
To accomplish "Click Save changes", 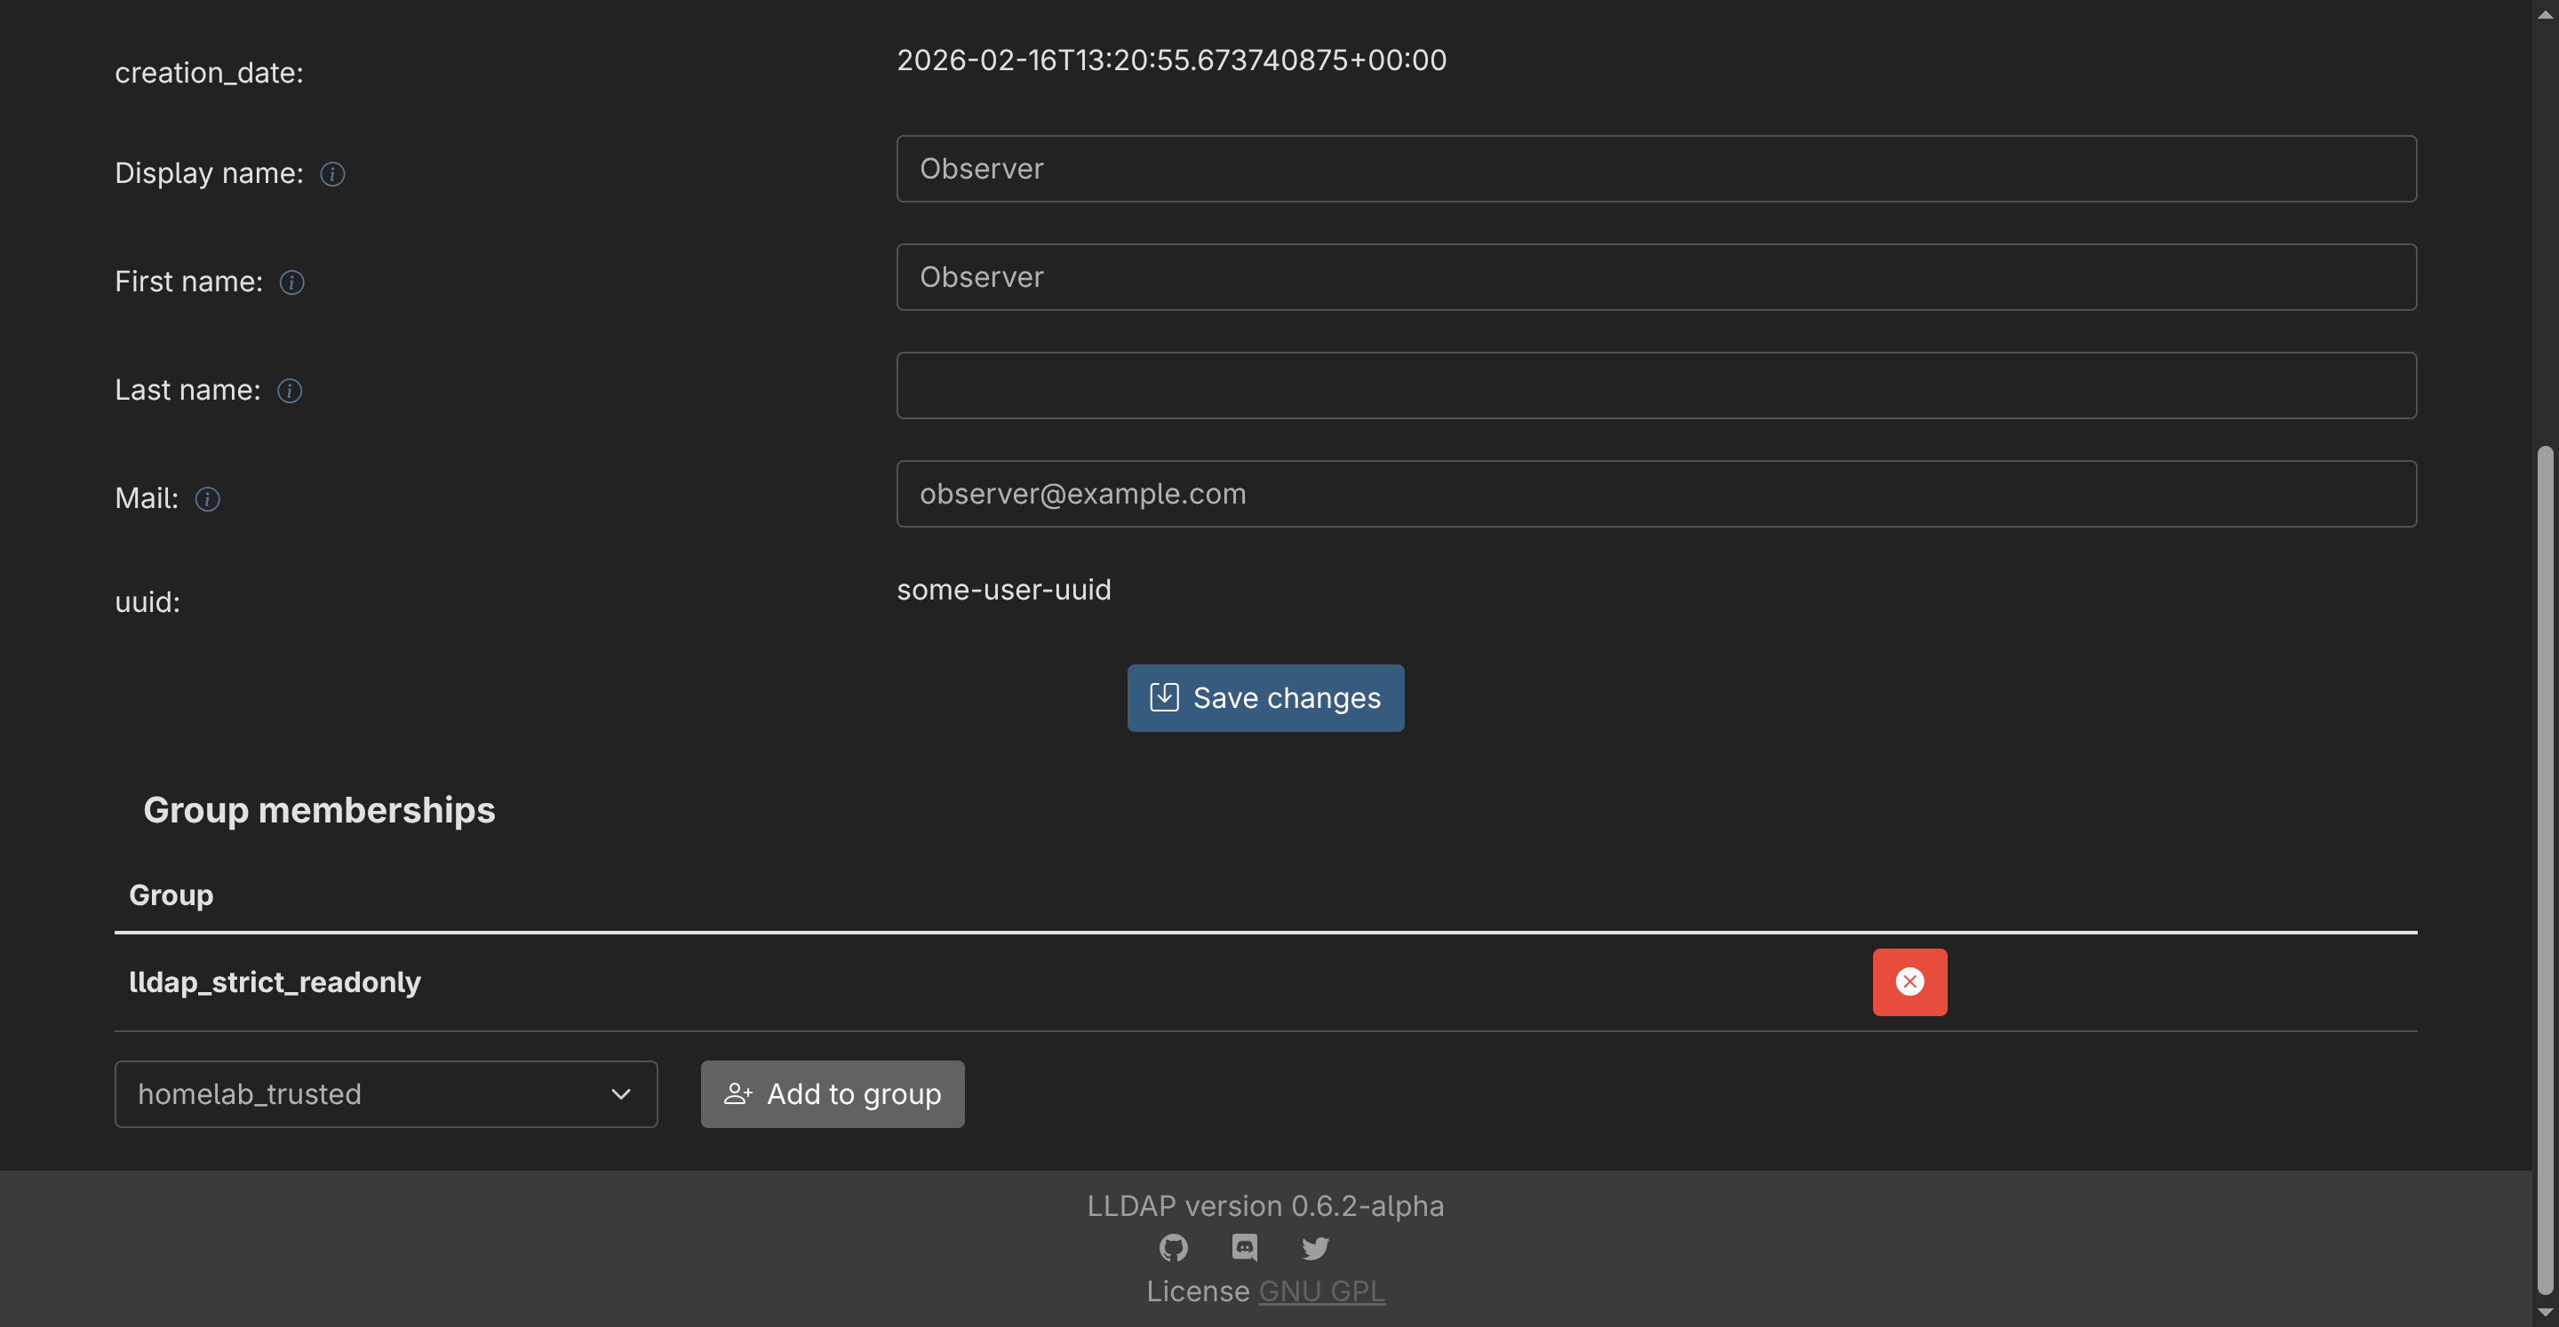I will point(1265,697).
